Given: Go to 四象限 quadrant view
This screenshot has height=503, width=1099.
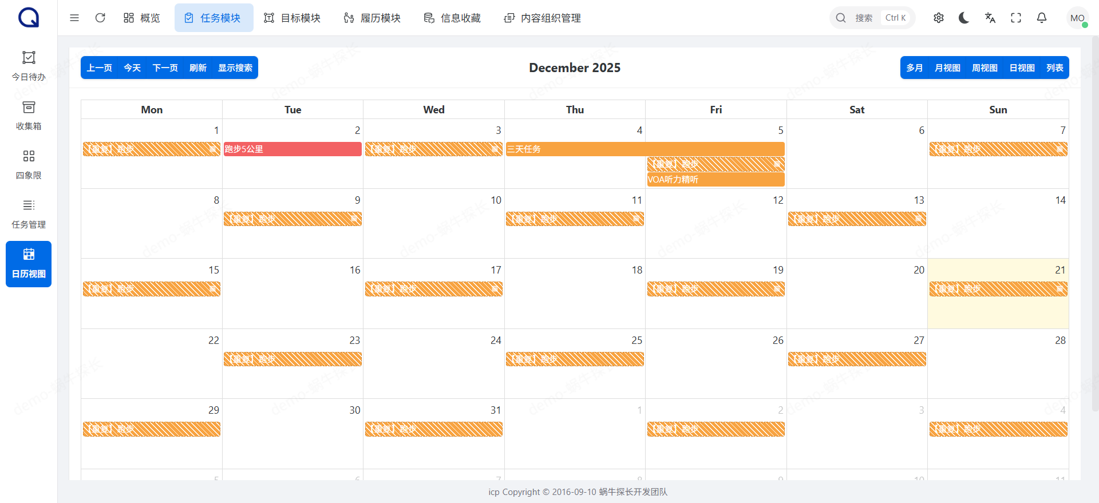Looking at the screenshot, I should coord(29,165).
